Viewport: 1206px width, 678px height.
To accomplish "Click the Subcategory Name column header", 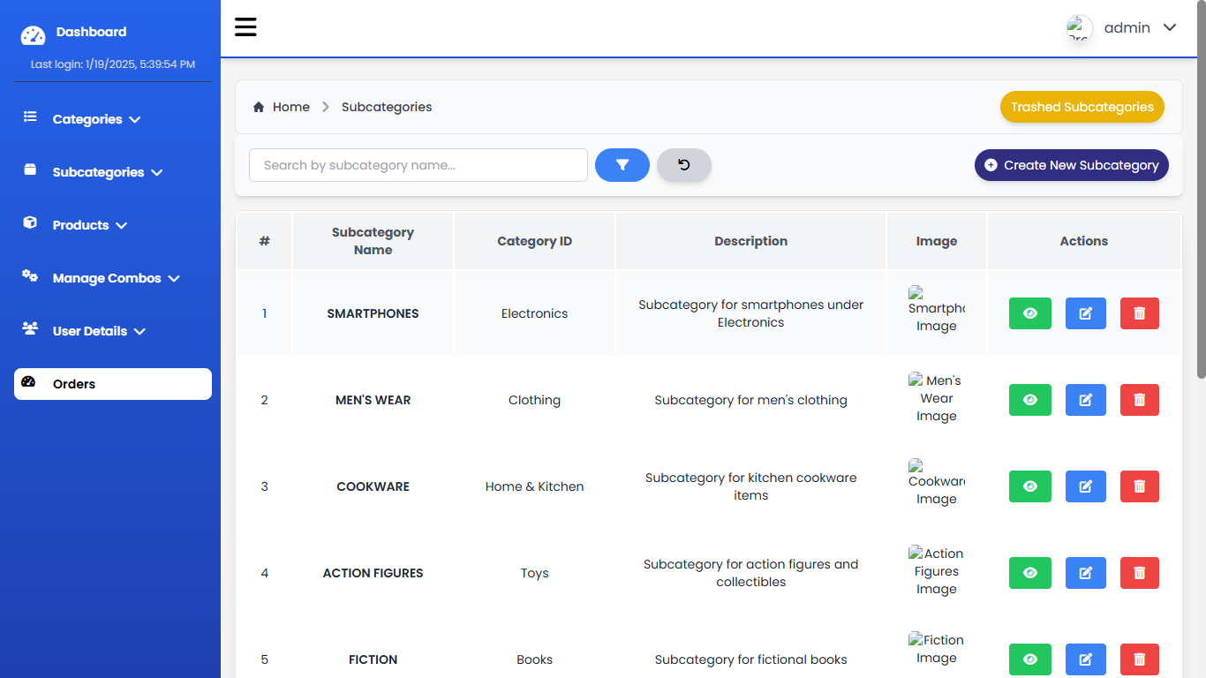I will point(373,241).
